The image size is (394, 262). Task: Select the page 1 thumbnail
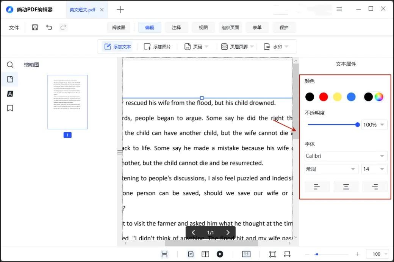tap(67, 102)
